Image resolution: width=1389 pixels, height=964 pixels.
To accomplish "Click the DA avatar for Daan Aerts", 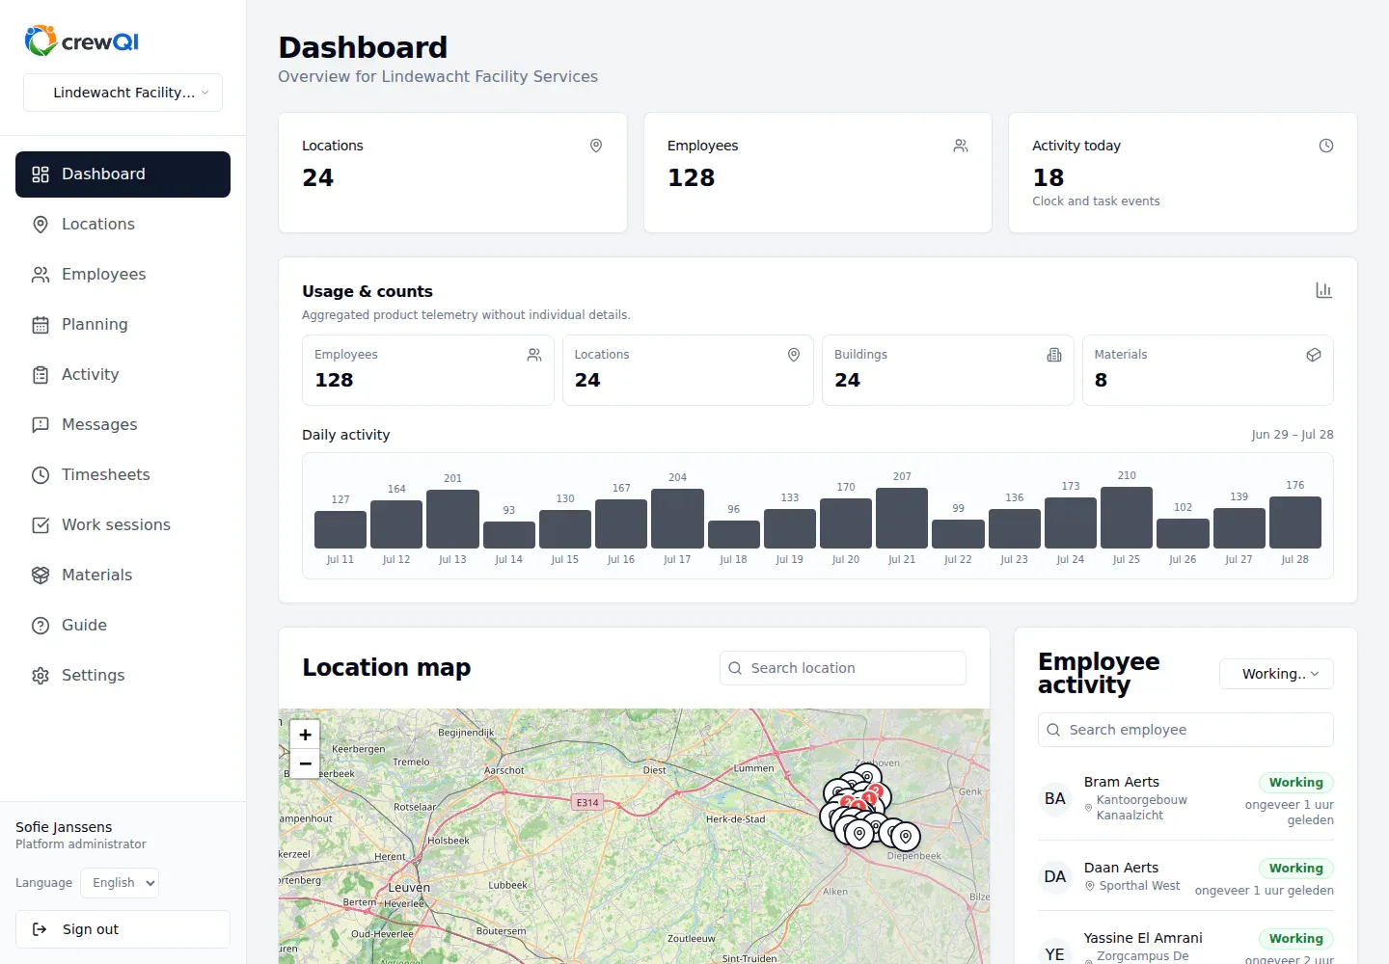I will click(1055, 877).
